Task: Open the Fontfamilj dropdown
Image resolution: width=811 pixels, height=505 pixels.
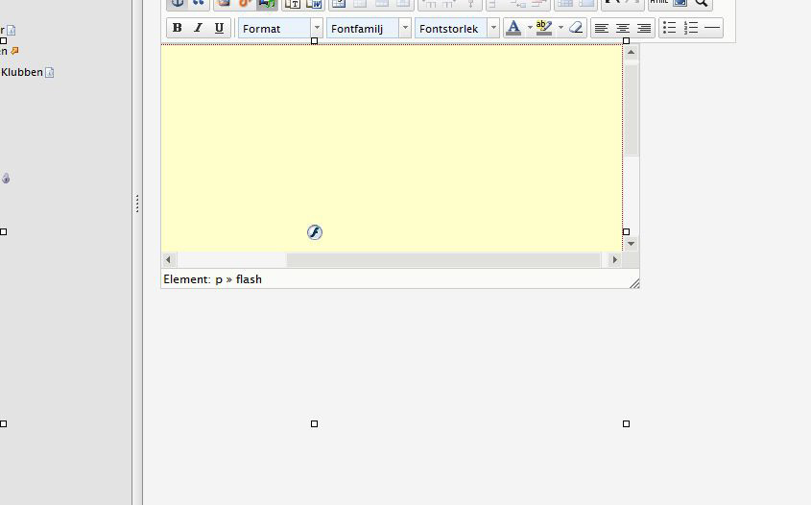Action: click(369, 29)
